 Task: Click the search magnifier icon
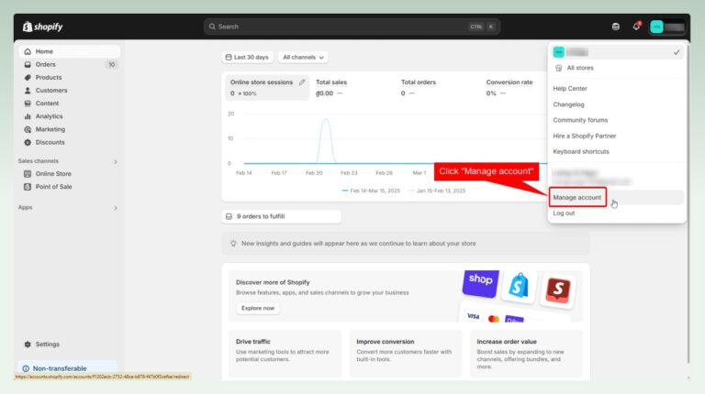(x=212, y=27)
